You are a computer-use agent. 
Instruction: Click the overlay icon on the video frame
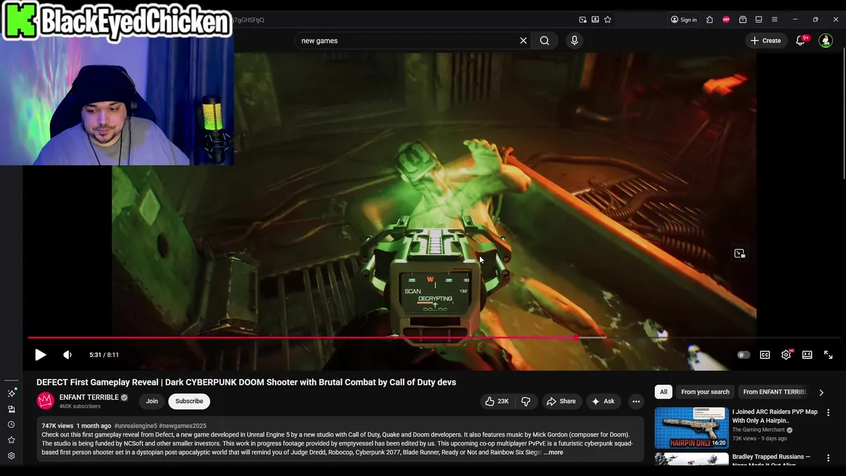[740, 253]
